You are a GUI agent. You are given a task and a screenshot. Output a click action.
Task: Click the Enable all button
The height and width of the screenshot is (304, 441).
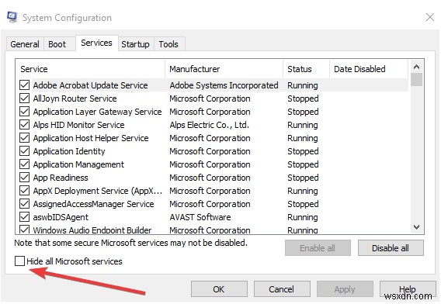[318, 248]
